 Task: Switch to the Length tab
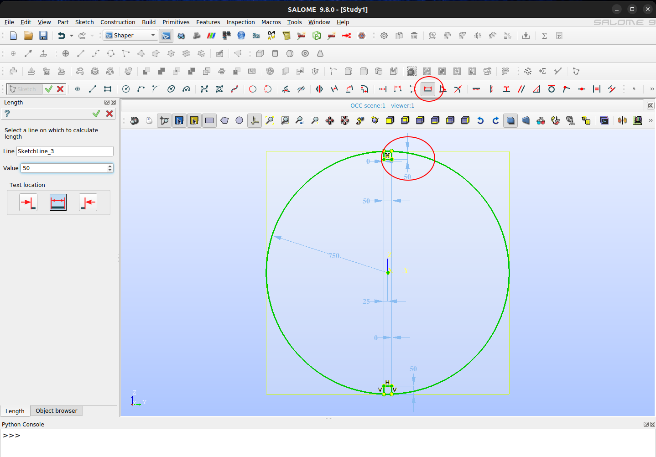[x=15, y=411]
